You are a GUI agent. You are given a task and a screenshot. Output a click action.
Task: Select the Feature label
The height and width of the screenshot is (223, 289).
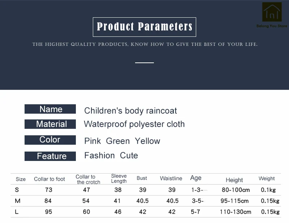(x=50, y=156)
